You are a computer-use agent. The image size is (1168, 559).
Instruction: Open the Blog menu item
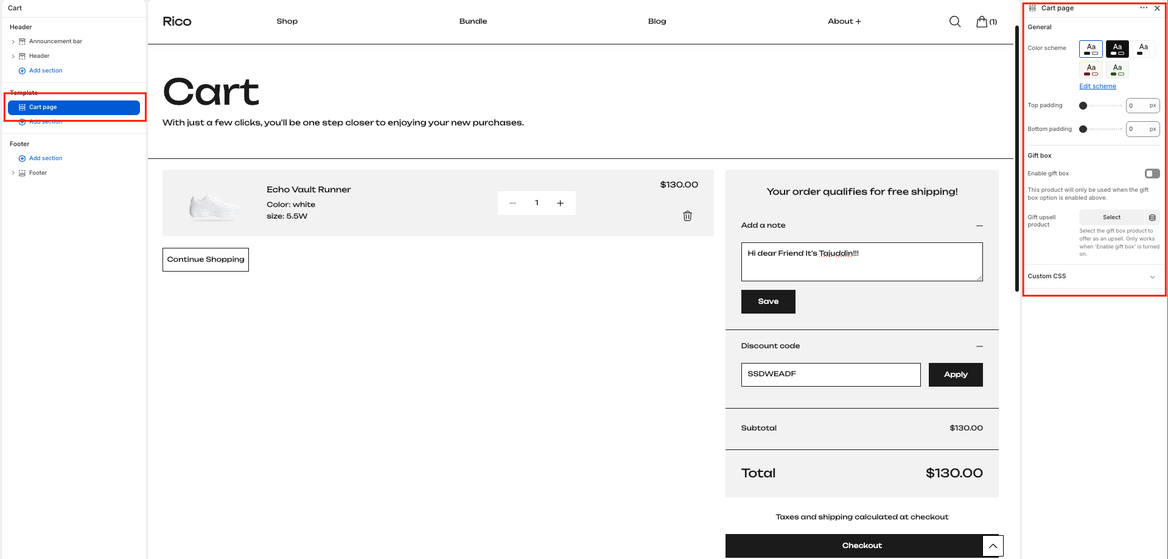[x=657, y=21]
